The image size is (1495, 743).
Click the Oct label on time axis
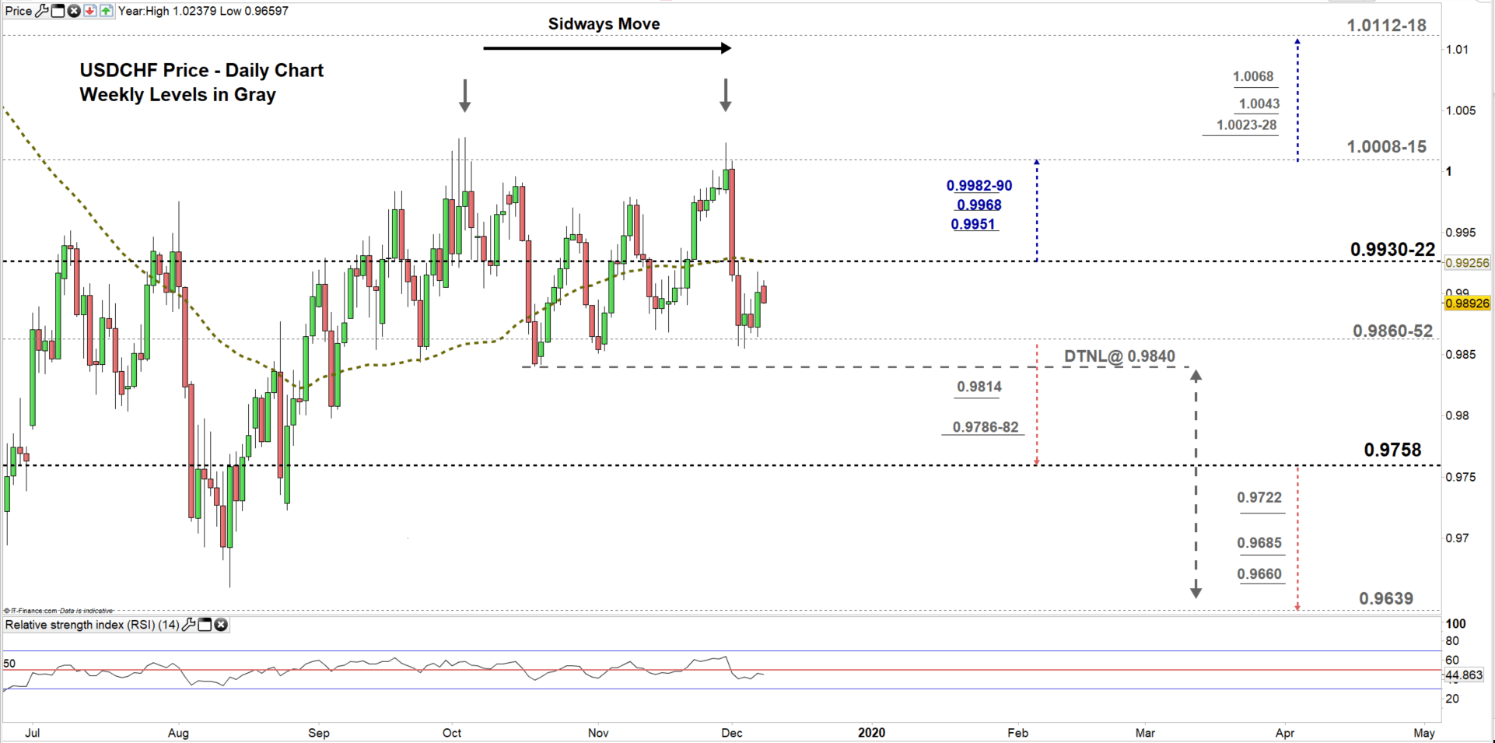click(452, 733)
